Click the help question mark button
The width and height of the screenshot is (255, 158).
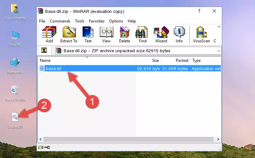(x=199, y=11)
